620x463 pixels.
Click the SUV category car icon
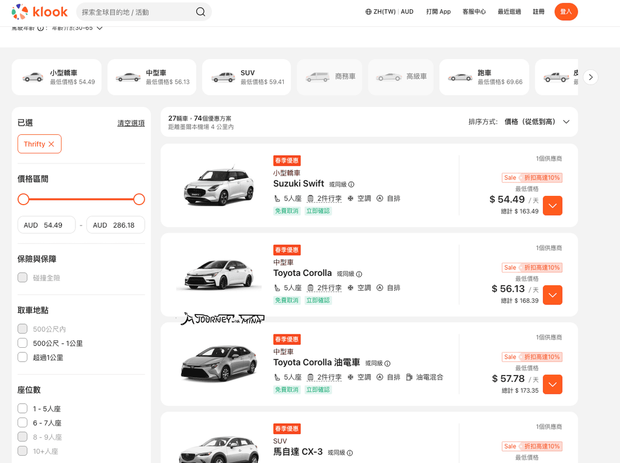coord(223,77)
